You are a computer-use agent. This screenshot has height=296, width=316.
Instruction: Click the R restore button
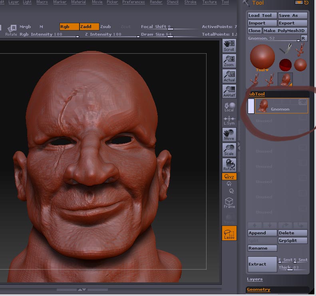coord(304,38)
